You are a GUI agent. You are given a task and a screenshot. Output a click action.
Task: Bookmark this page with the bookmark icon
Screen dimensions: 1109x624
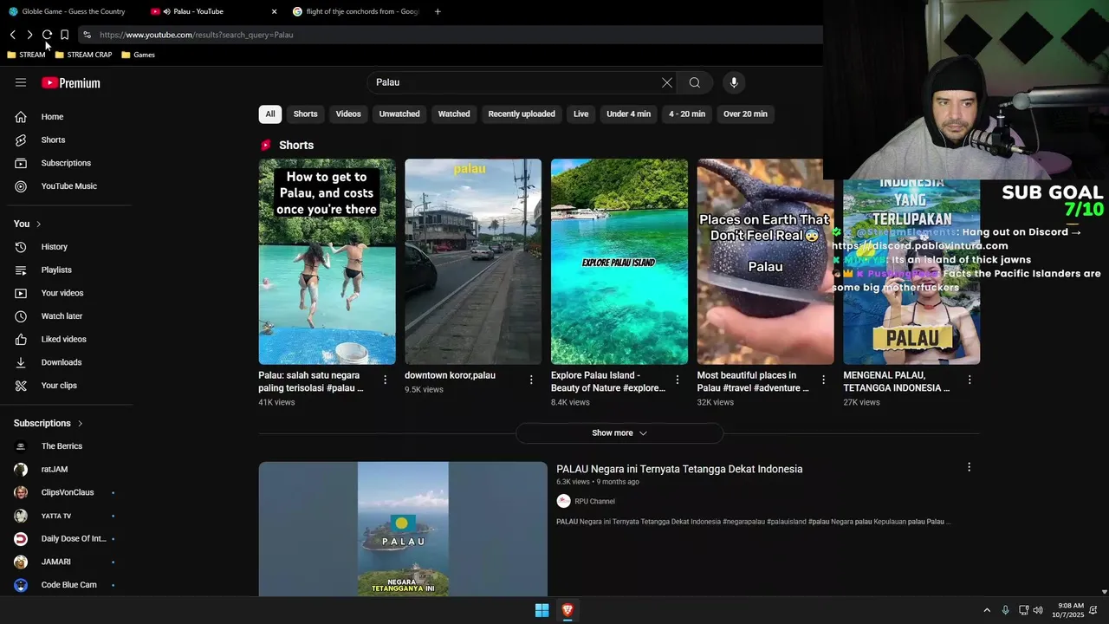64,35
